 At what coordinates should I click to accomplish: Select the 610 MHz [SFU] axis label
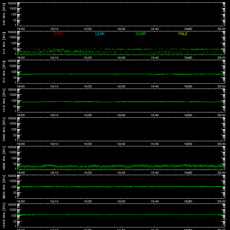(4, 72)
